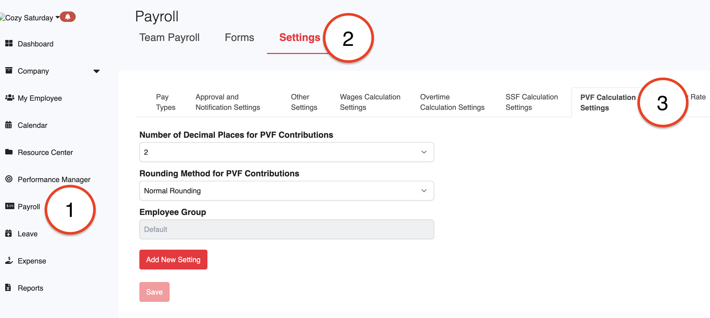Switch to the Team Payroll tab

pyautogui.click(x=169, y=38)
